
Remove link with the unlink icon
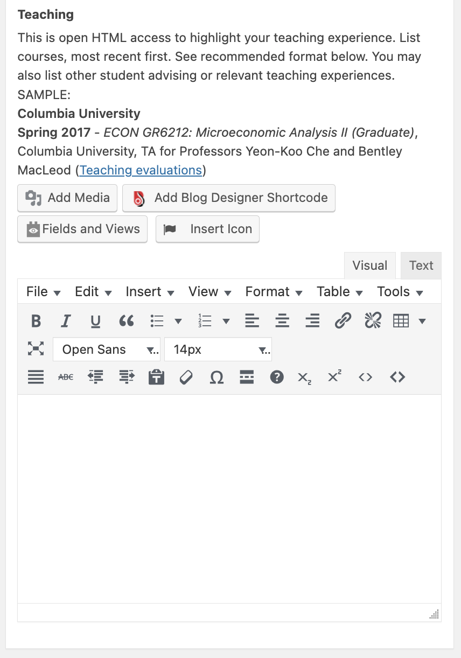[x=373, y=321]
